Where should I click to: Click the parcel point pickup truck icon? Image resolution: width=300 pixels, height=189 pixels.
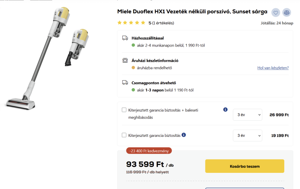tap(125, 82)
